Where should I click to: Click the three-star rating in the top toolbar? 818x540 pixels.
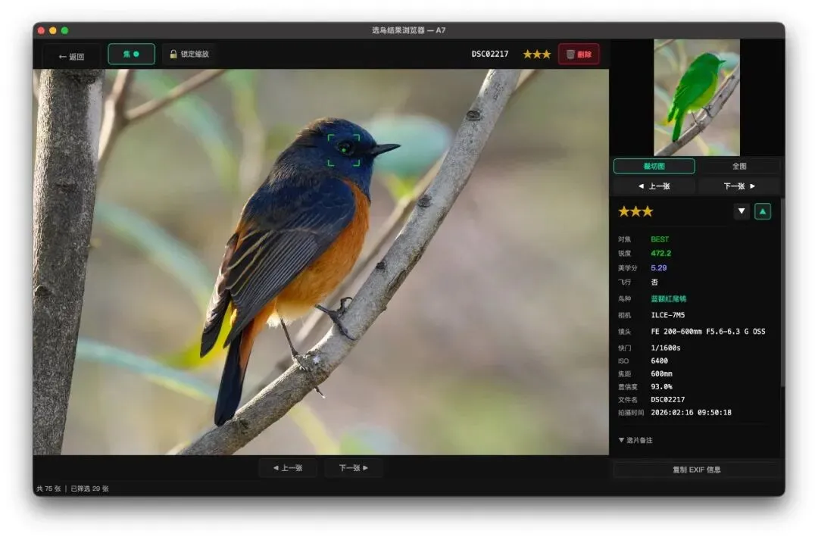pos(536,55)
